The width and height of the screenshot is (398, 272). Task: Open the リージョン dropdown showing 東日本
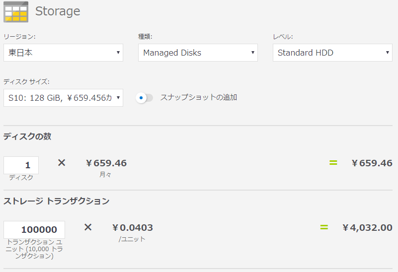click(x=63, y=53)
